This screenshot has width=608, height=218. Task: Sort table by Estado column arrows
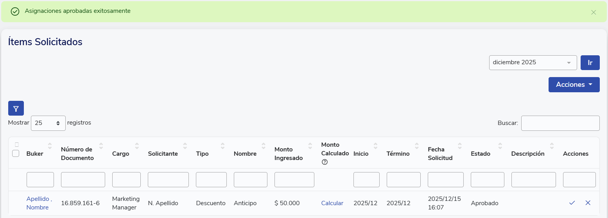[500, 146]
